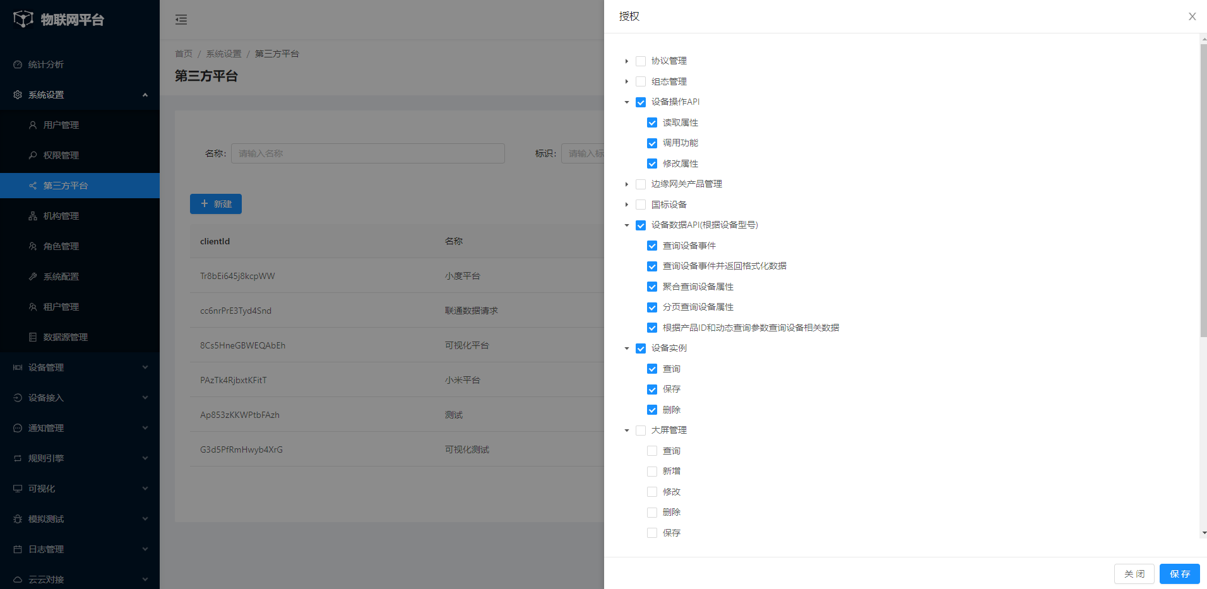Uncheck the 设备操作API checkbox

coord(641,102)
